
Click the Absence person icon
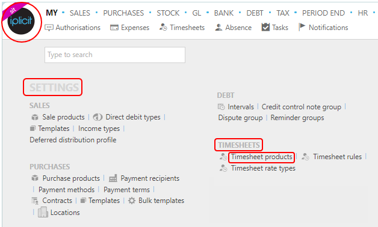pyautogui.click(x=218, y=28)
